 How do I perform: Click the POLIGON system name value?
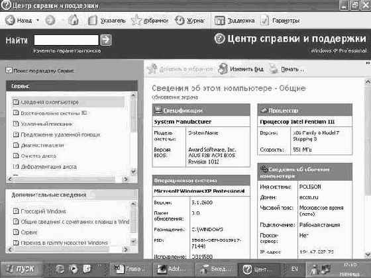[x=310, y=187]
